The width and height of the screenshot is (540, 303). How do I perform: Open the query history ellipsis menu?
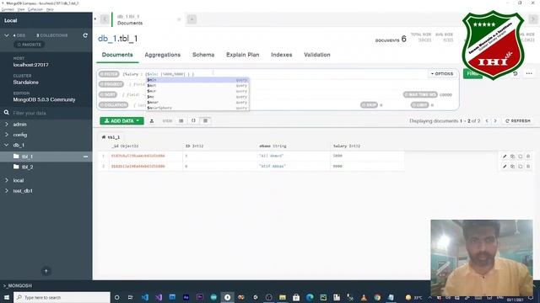pyautogui.click(x=529, y=73)
